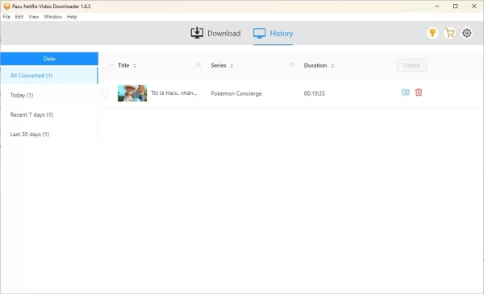Sort the list by Series column arrows
This screenshot has width=484, height=294.
point(232,65)
